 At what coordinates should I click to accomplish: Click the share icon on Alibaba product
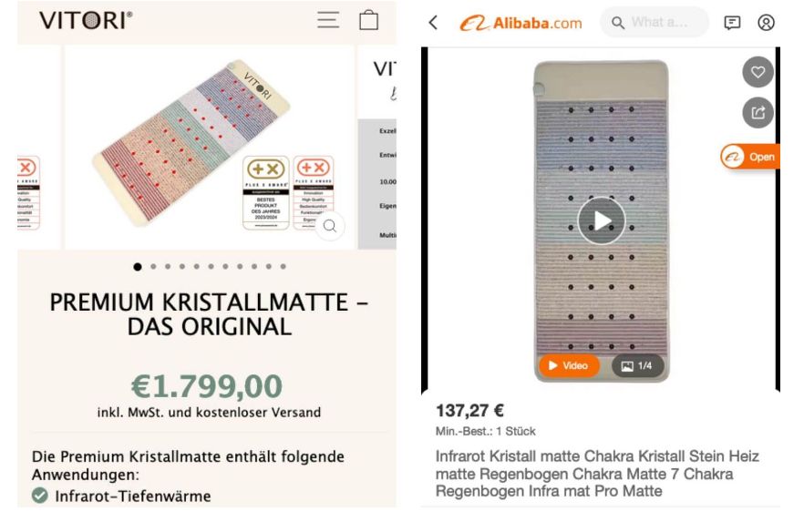pos(757,112)
